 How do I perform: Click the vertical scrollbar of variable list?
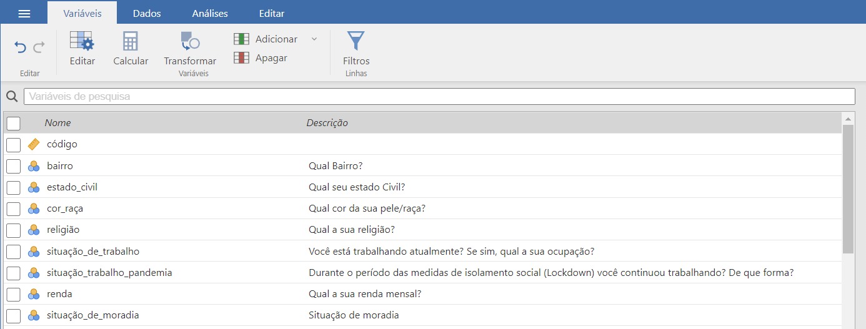tap(848, 187)
